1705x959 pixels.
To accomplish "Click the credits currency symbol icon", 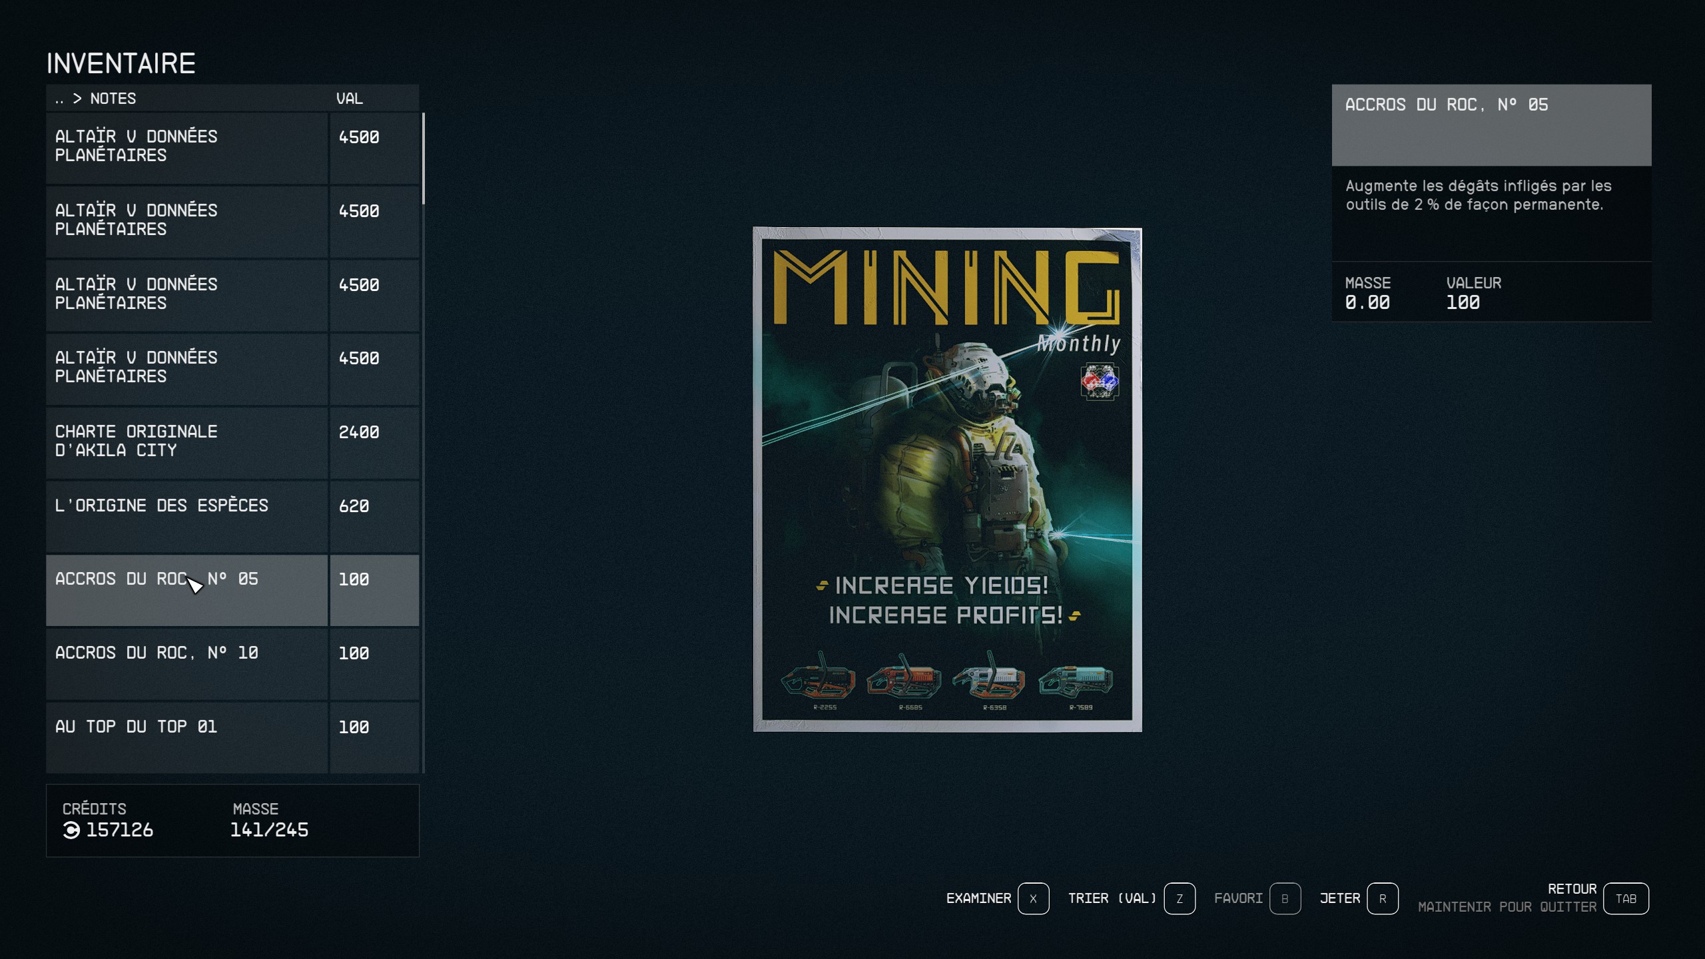I will point(71,830).
